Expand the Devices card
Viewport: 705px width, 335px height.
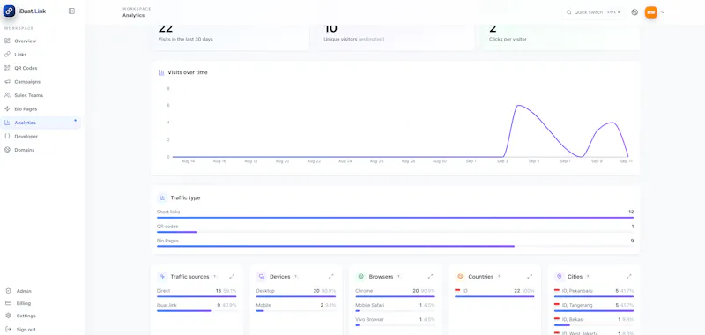point(331,276)
